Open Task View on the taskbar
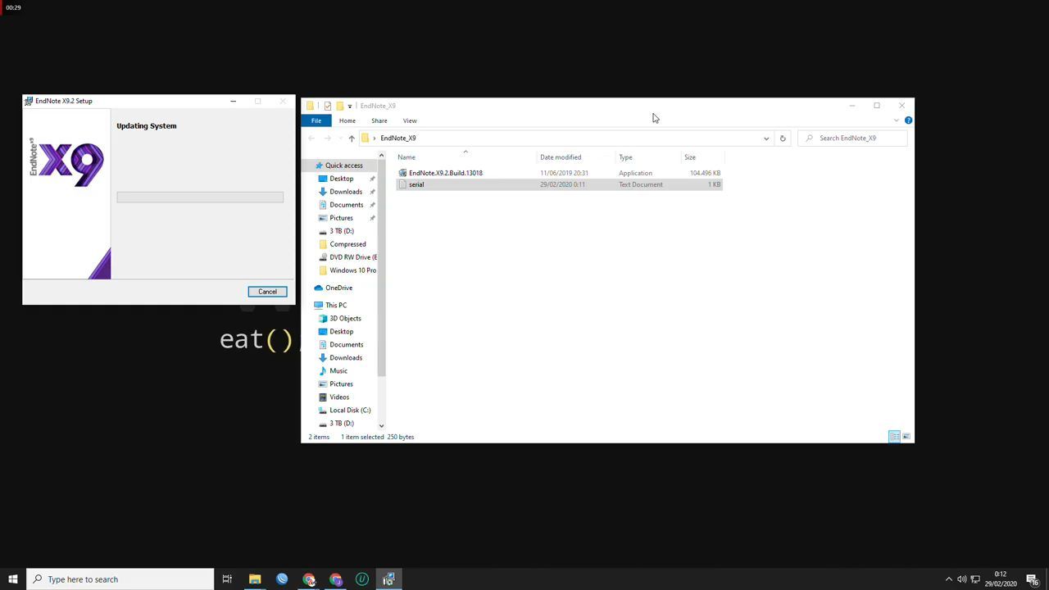 coord(227,579)
